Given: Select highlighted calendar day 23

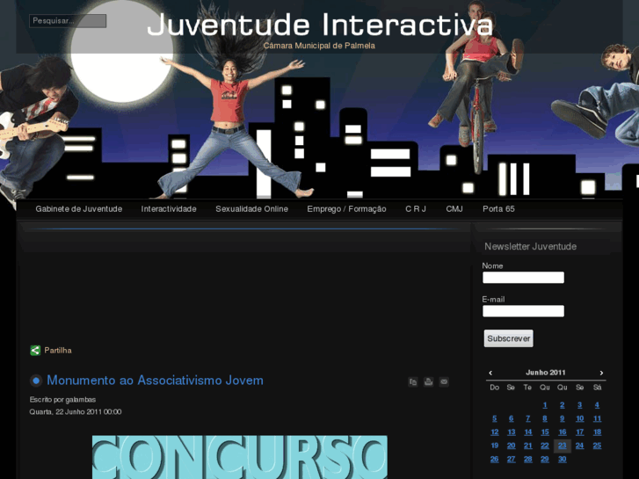Looking at the screenshot, I should [x=563, y=446].
